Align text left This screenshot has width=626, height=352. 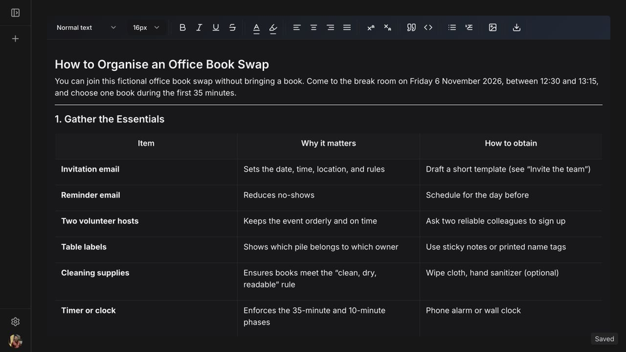pos(297,27)
